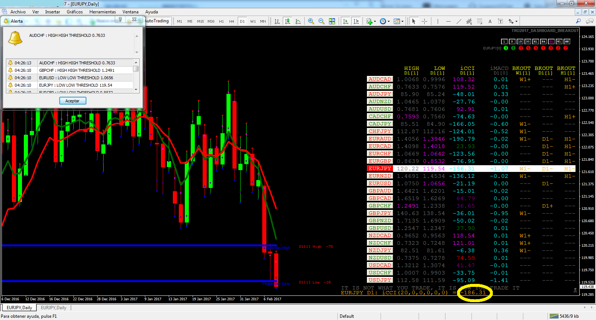Expand the indicators dropdown arrow
This screenshot has height=320, width=596.
tap(375, 21)
